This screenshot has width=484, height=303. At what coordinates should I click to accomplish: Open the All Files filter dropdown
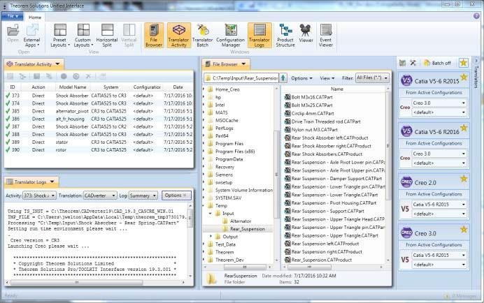point(372,77)
